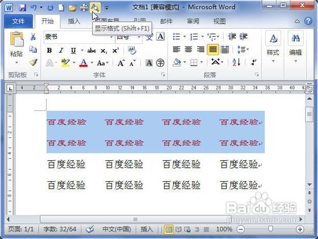Apply red font color button
This screenshot has width=318, height=239.
coord(83,63)
